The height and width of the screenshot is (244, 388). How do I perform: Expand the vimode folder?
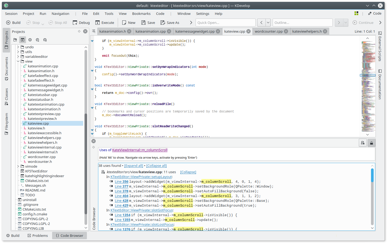pyautogui.click(x=18, y=166)
